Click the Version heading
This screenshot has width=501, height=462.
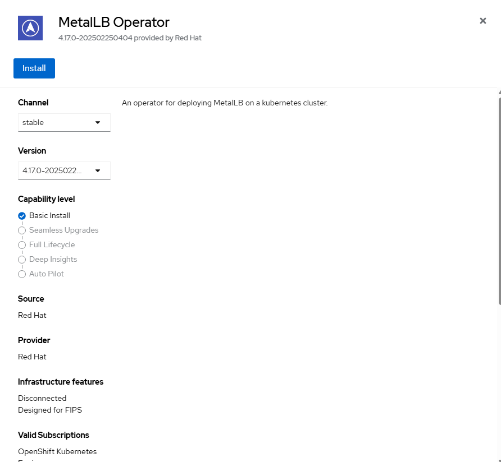(32, 151)
